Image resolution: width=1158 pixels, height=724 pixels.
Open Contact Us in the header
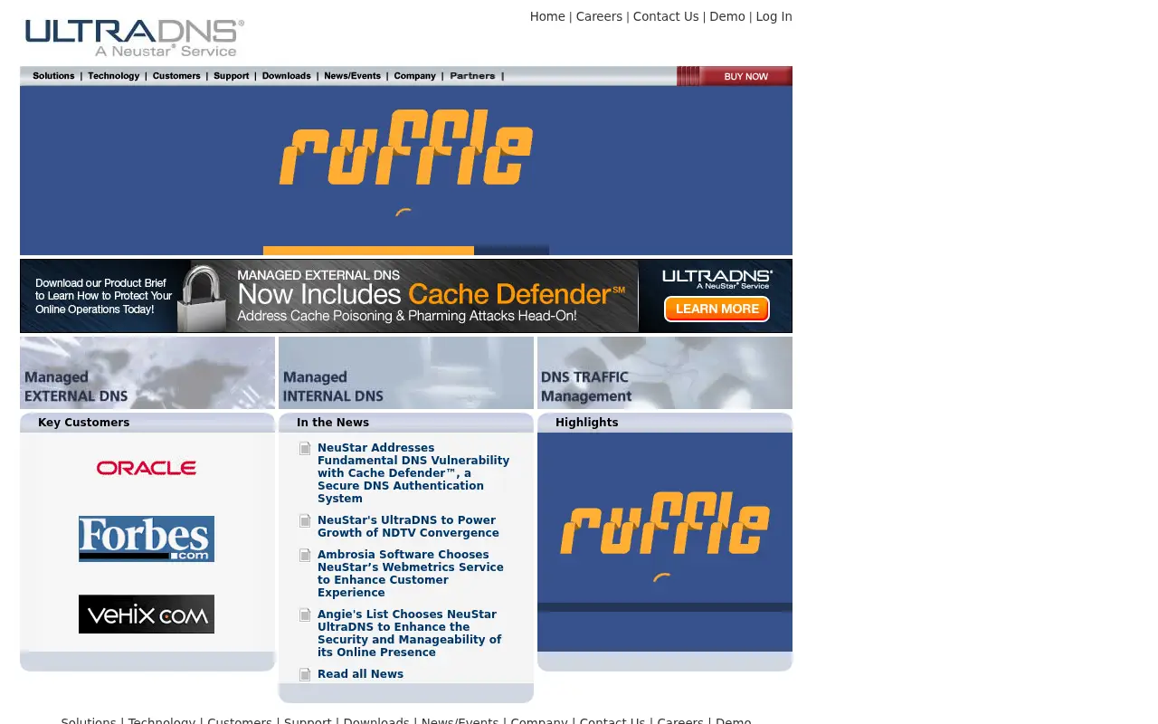pyautogui.click(x=666, y=16)
